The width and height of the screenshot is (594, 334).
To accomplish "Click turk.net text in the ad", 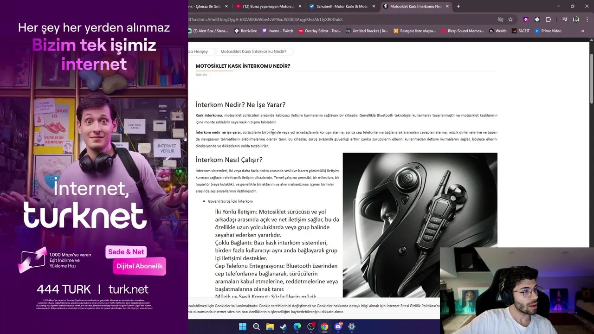I will coord(128,289).
